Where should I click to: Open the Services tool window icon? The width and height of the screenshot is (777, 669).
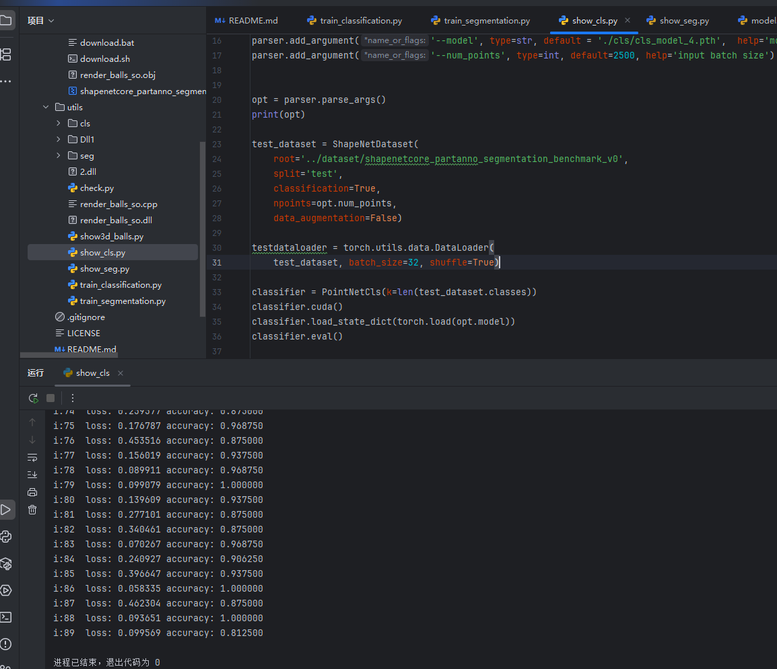click(x=6, y=590)
